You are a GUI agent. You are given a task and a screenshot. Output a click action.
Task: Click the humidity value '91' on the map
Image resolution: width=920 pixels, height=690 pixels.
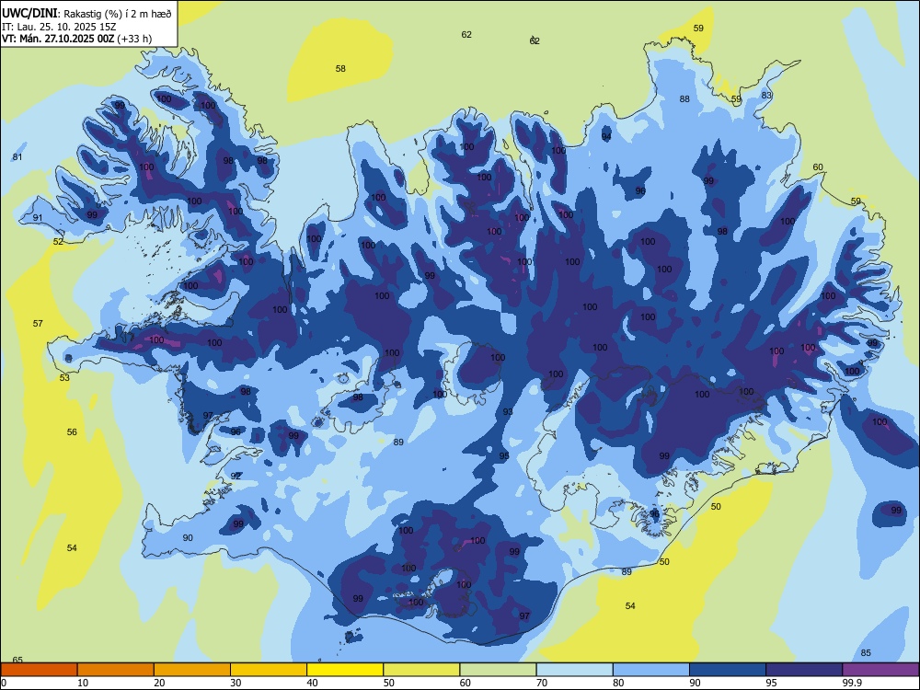pos(38,218)
